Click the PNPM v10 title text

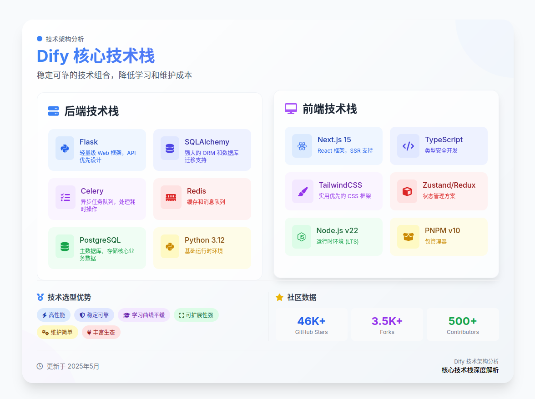click(x=443, y=231)
